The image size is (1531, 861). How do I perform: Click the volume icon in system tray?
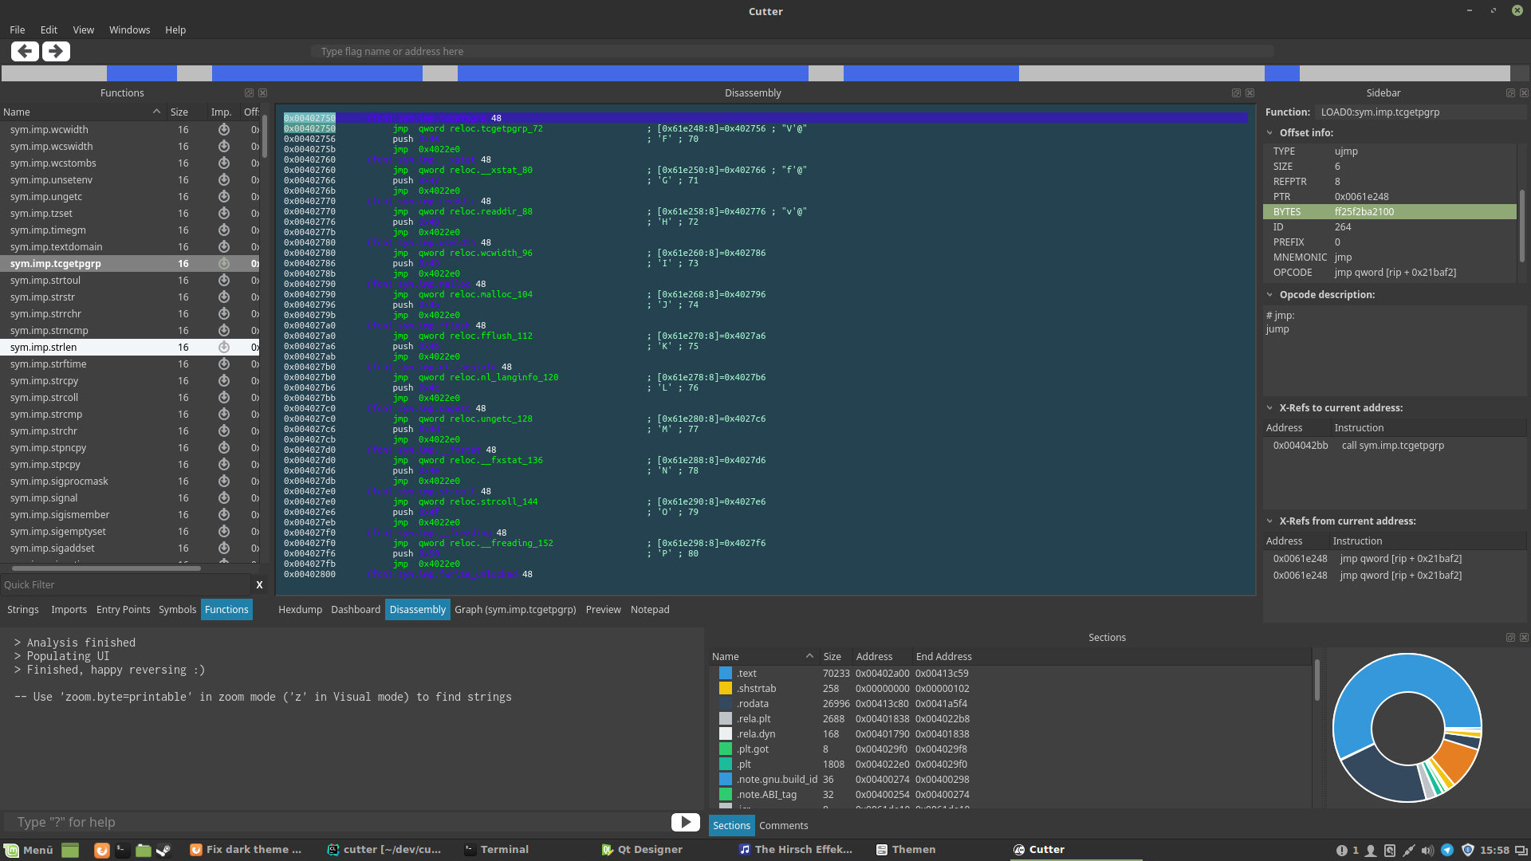(x=1427, y=850)
